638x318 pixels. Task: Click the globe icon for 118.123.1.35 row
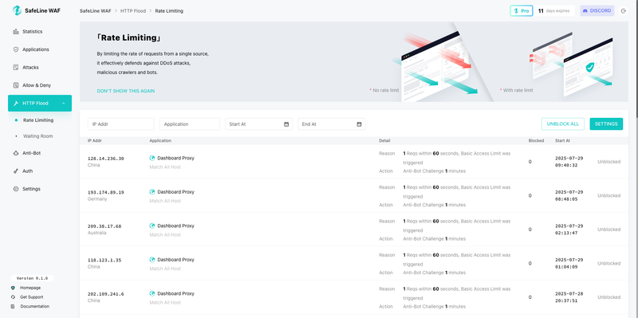[x=152, y=260]
